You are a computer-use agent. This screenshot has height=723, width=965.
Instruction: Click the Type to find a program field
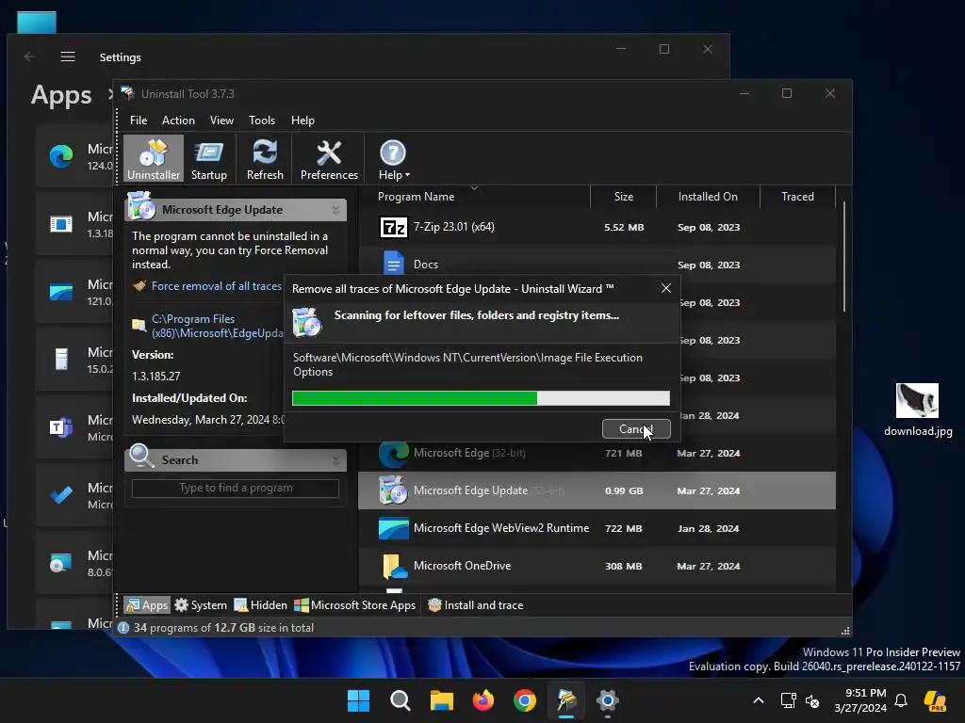235,489
